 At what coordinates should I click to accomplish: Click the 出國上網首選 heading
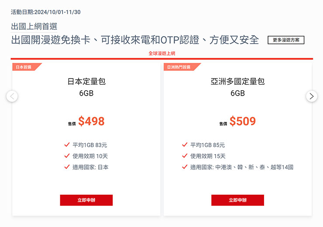coord(34,26)
